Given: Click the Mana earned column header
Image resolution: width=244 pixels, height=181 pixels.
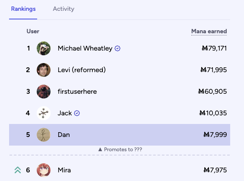Looking at the screenshot, I should point(209,31).
